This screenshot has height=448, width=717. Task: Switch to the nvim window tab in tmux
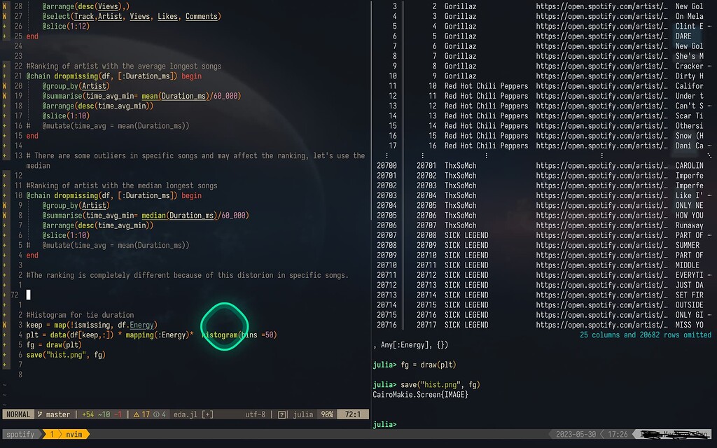73,434
